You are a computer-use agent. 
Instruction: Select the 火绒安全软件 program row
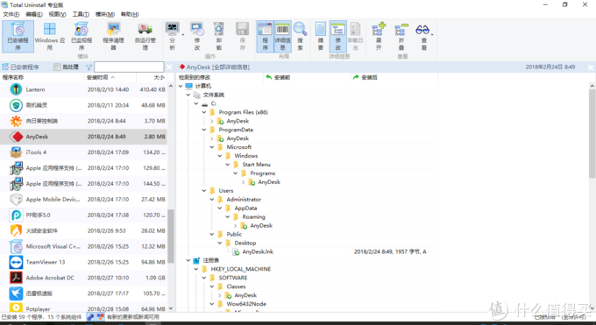tap(83, 230)
